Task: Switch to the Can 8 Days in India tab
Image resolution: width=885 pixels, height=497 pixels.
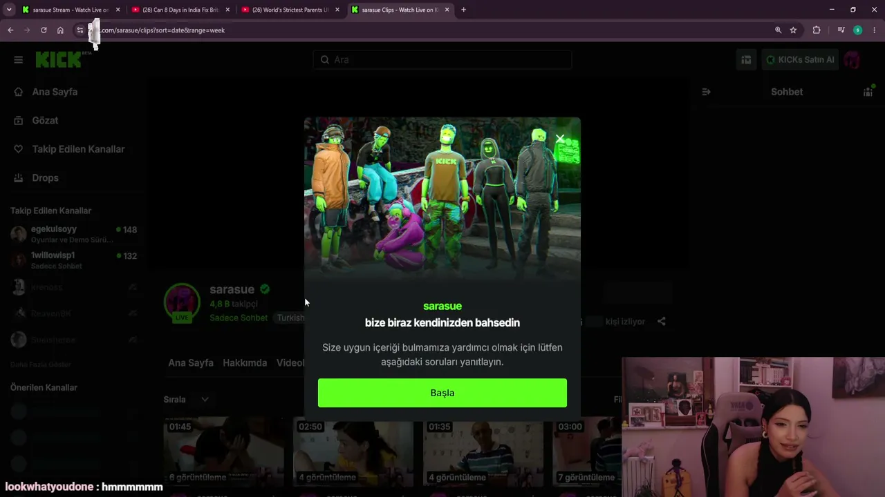Action: [x=181, y=10]
